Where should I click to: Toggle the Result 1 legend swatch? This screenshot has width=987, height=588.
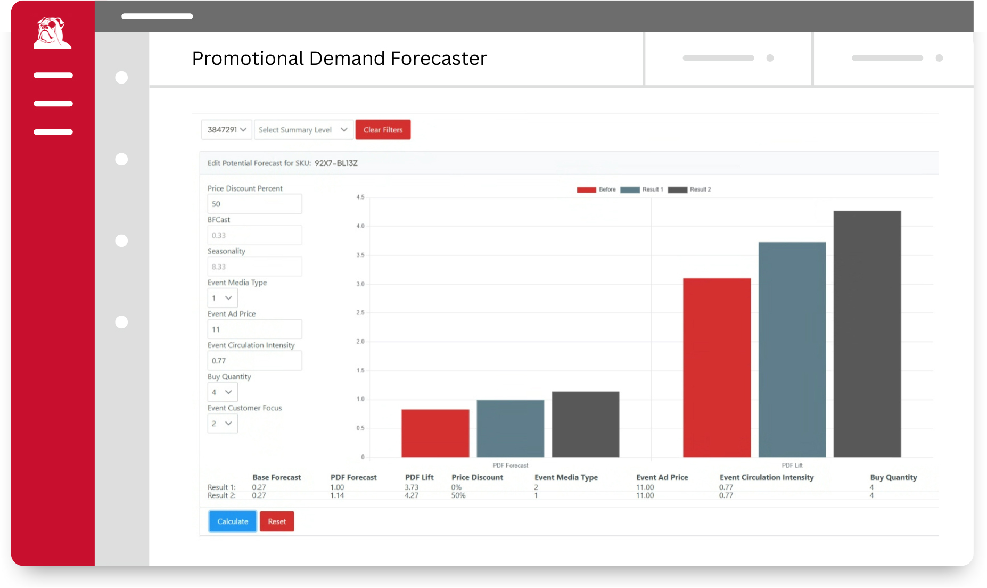pyautogui.click(x=630, y=190)
